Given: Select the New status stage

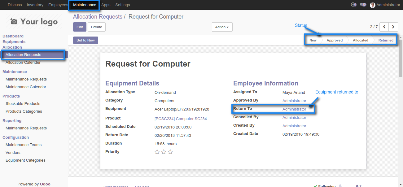Looking at the screenshot, I should point(313,40).
